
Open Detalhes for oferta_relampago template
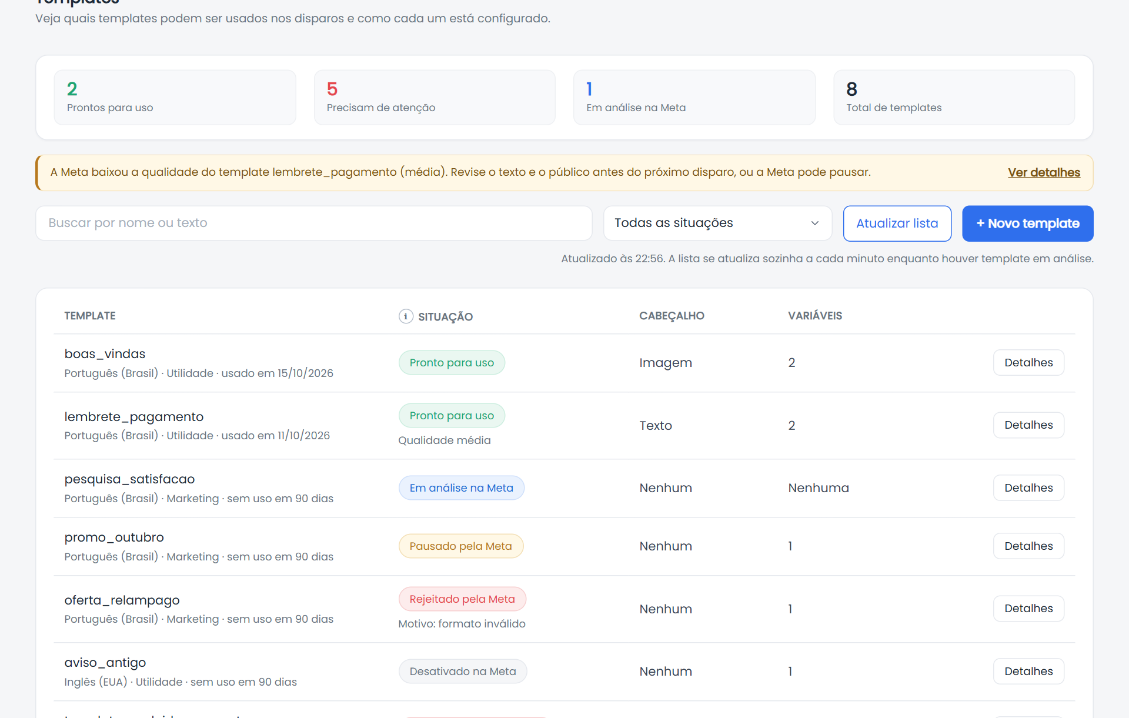click(x=1028, y=608)
